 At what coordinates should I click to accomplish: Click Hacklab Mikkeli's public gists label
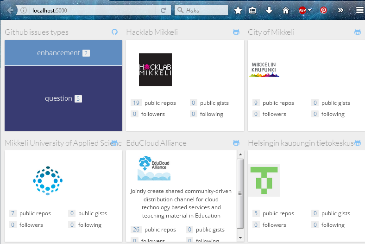[214, 103]
